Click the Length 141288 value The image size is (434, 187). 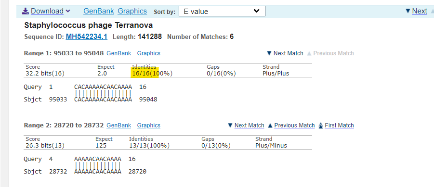click(150, 37)
